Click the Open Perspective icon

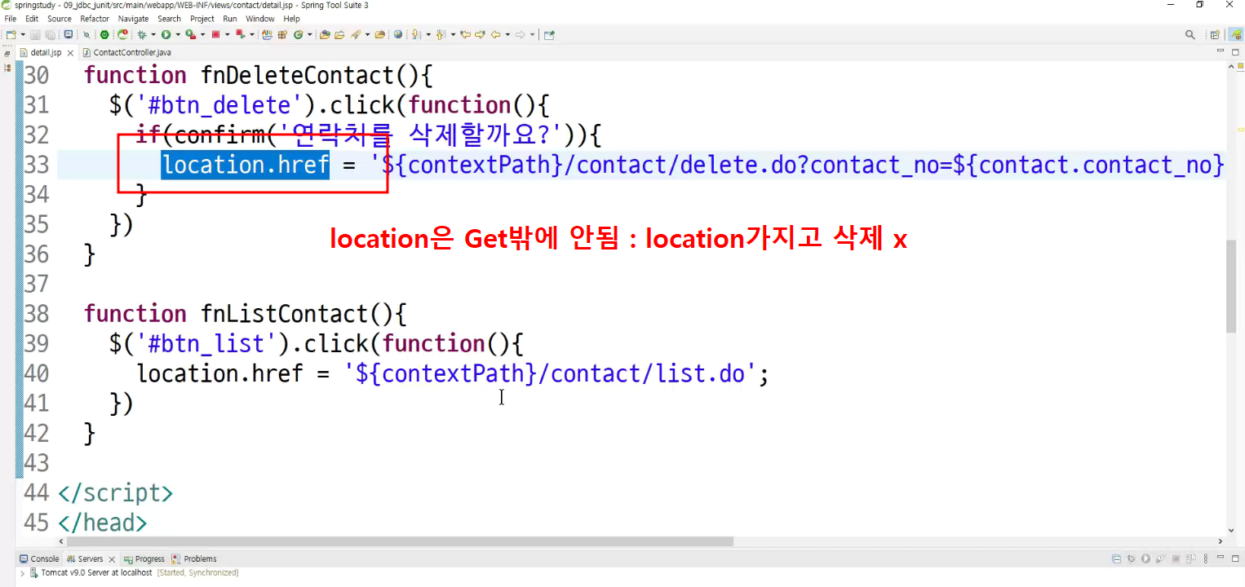(1215, 34)
